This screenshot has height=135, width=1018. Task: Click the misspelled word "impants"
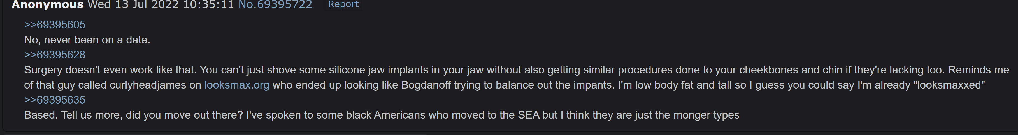pyautogui.click(x=593, y=85)
